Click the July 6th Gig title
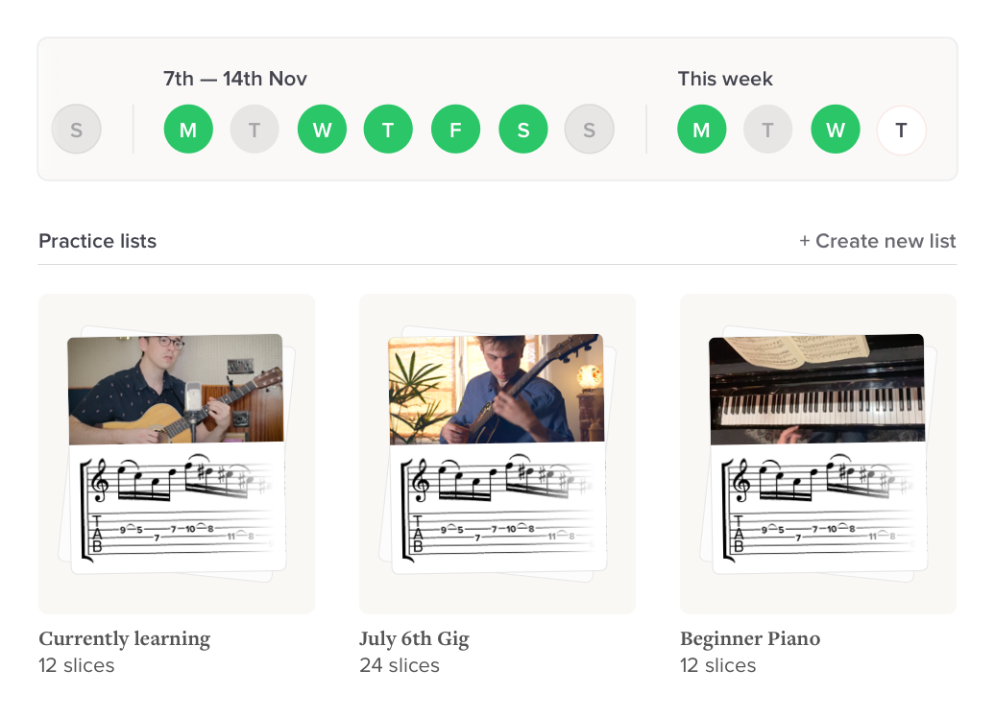The width and height of the screenshot is (995, 718). [x=414, y=638]
